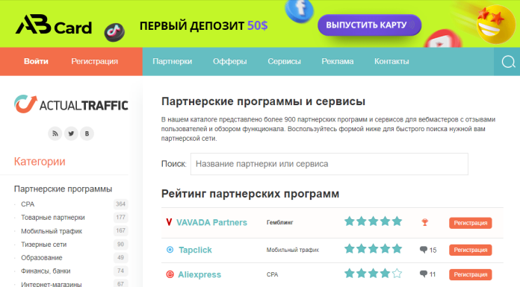The image size is (520, 287).
Task: Click the Гемблинг category label
Action: pyautogui.click(x=280, y=222)
